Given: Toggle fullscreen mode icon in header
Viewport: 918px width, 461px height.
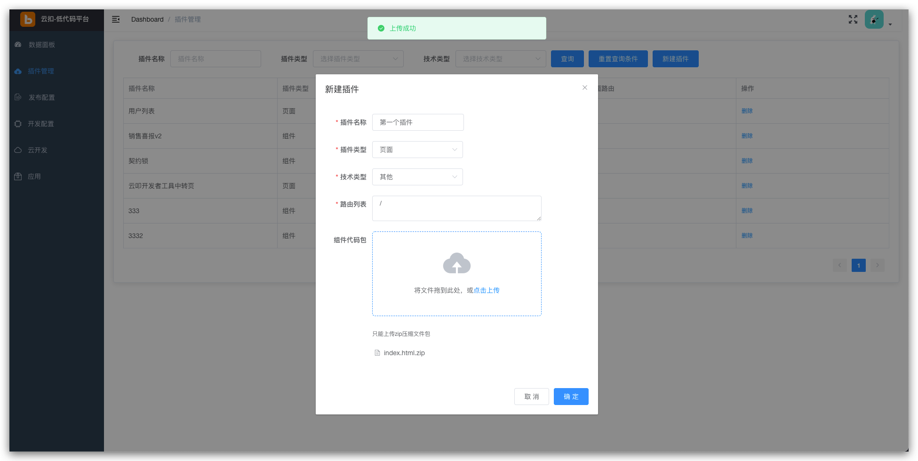Looking at the screenshot, I should [x=853, y=19].
